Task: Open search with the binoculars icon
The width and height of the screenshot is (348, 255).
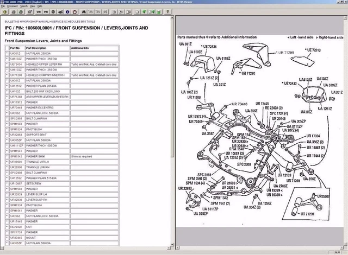Action: click(x=84, y=12)
